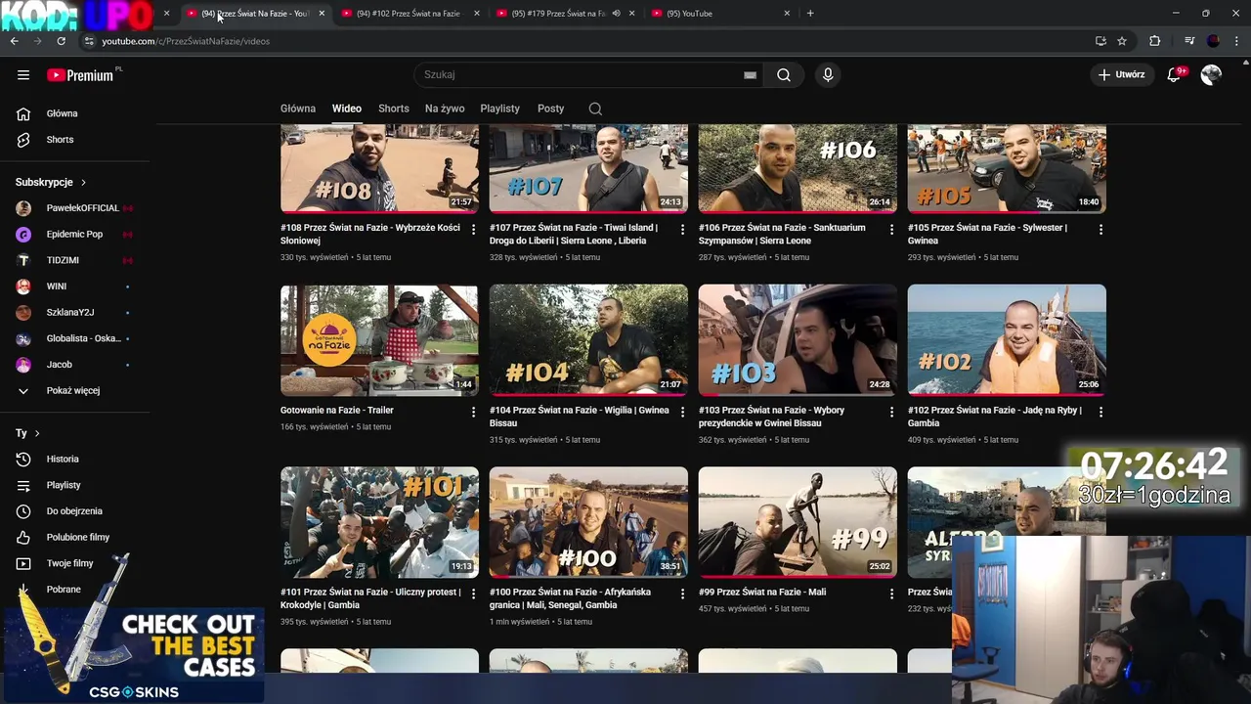Image resolution: width=1251 pixels, height=704 pixels.
Task: Open notifications bell
Action: [1175, 74]
